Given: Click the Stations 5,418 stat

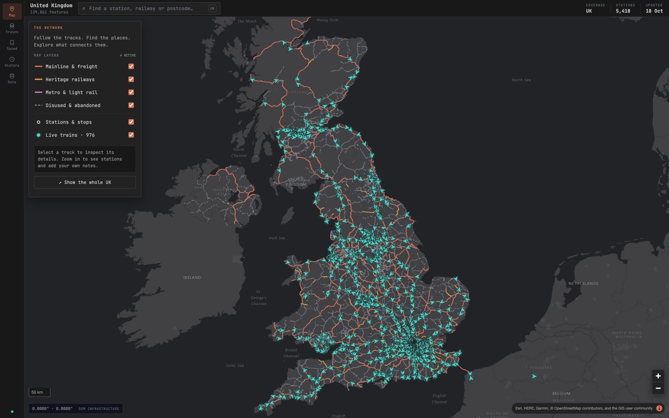Looking at the screenshot, I should 625,8.
